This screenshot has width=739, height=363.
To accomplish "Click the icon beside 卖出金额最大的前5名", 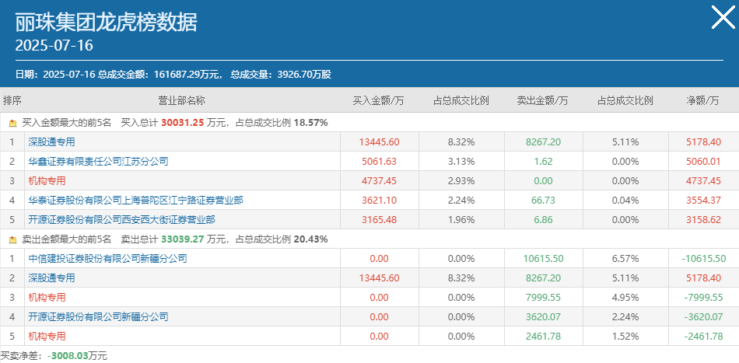I will [x=12, y=239].
